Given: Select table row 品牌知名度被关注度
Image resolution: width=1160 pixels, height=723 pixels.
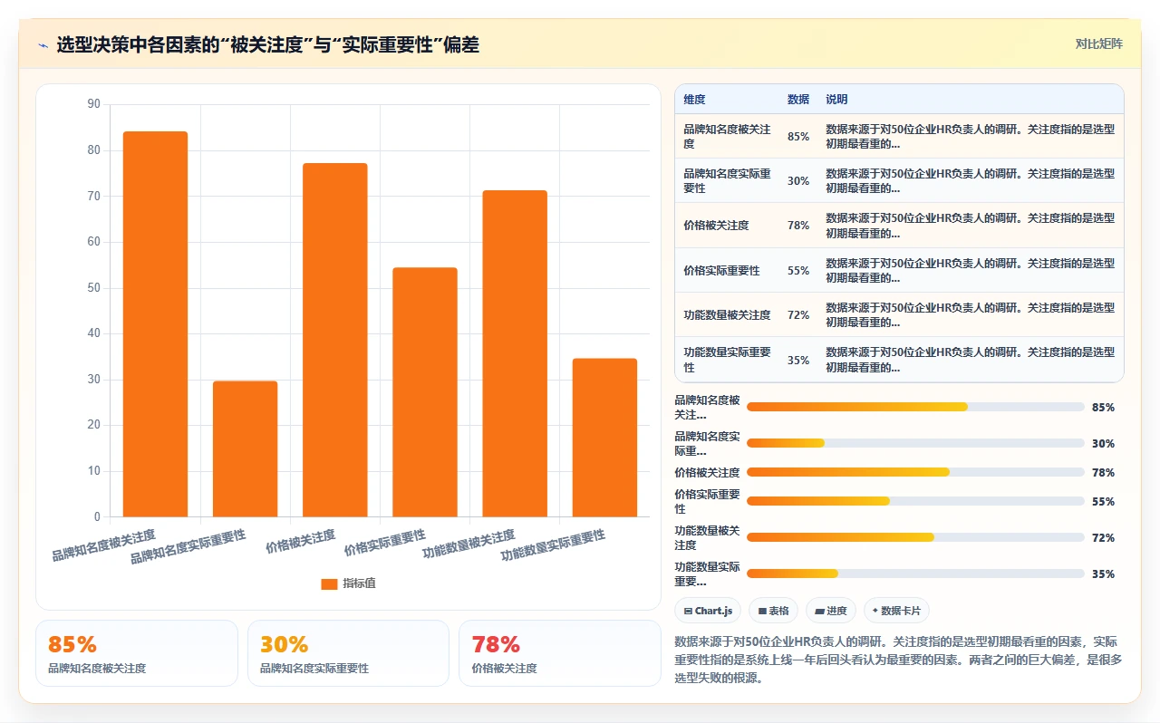Looking at the screenshot, I should [899, 136].
